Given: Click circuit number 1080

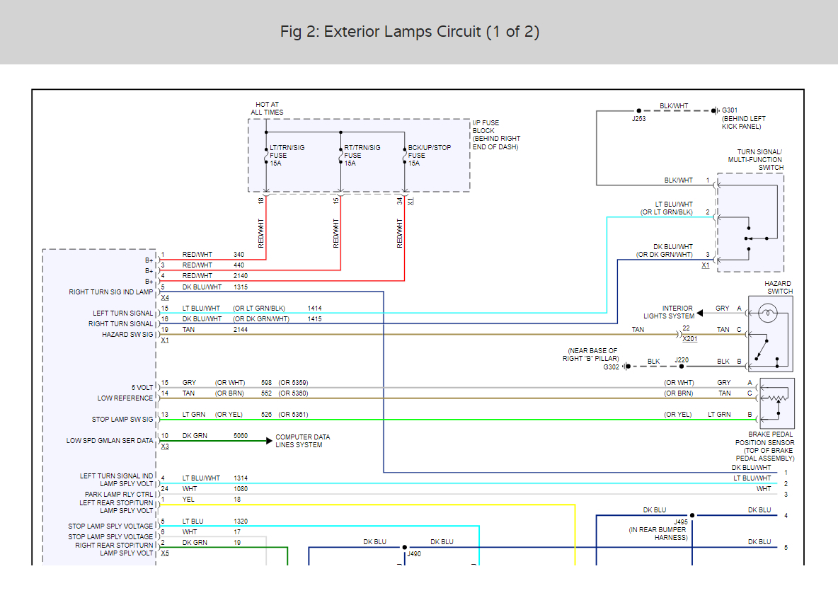Looking at the screenshot, I should 241,489.
